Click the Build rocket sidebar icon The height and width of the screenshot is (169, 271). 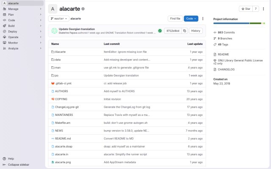pyautogui.click(x=5, y=26)
